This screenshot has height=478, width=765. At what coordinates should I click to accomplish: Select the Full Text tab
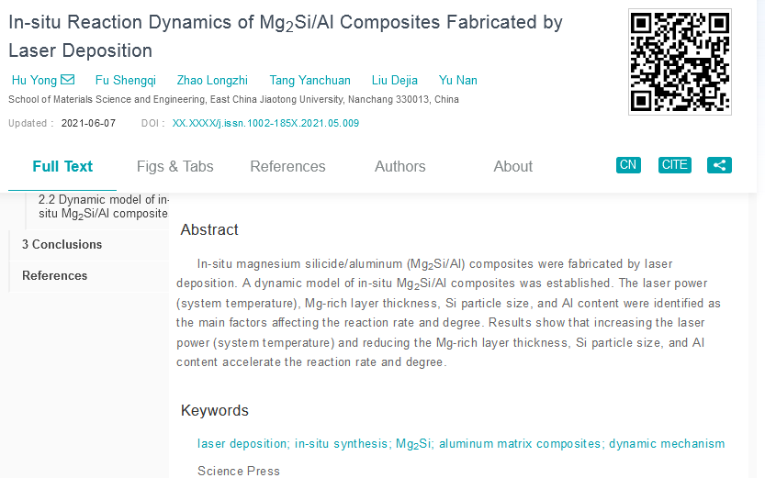[x=62, y=167]
